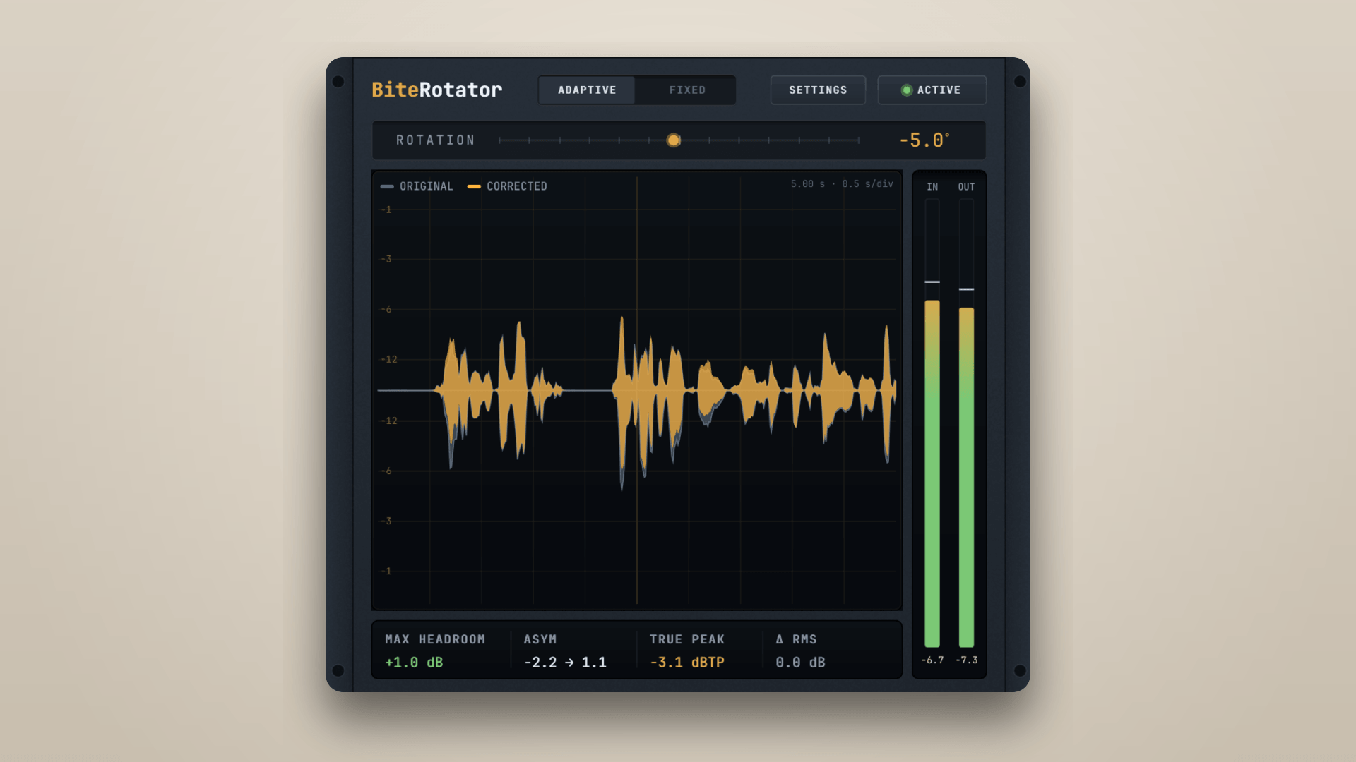1356x762 pixels.
Task: Click the IN meter label
Action: (x=932, y=187)
